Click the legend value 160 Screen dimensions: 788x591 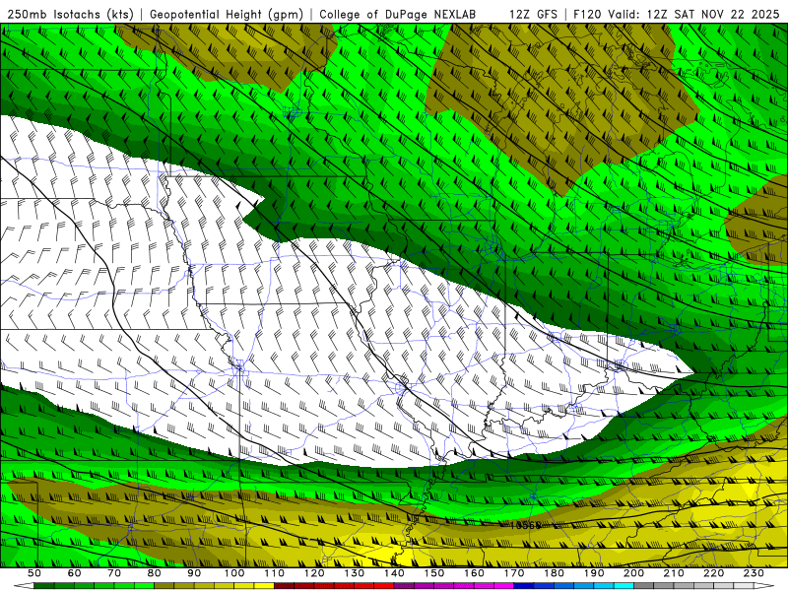point(474,573)
